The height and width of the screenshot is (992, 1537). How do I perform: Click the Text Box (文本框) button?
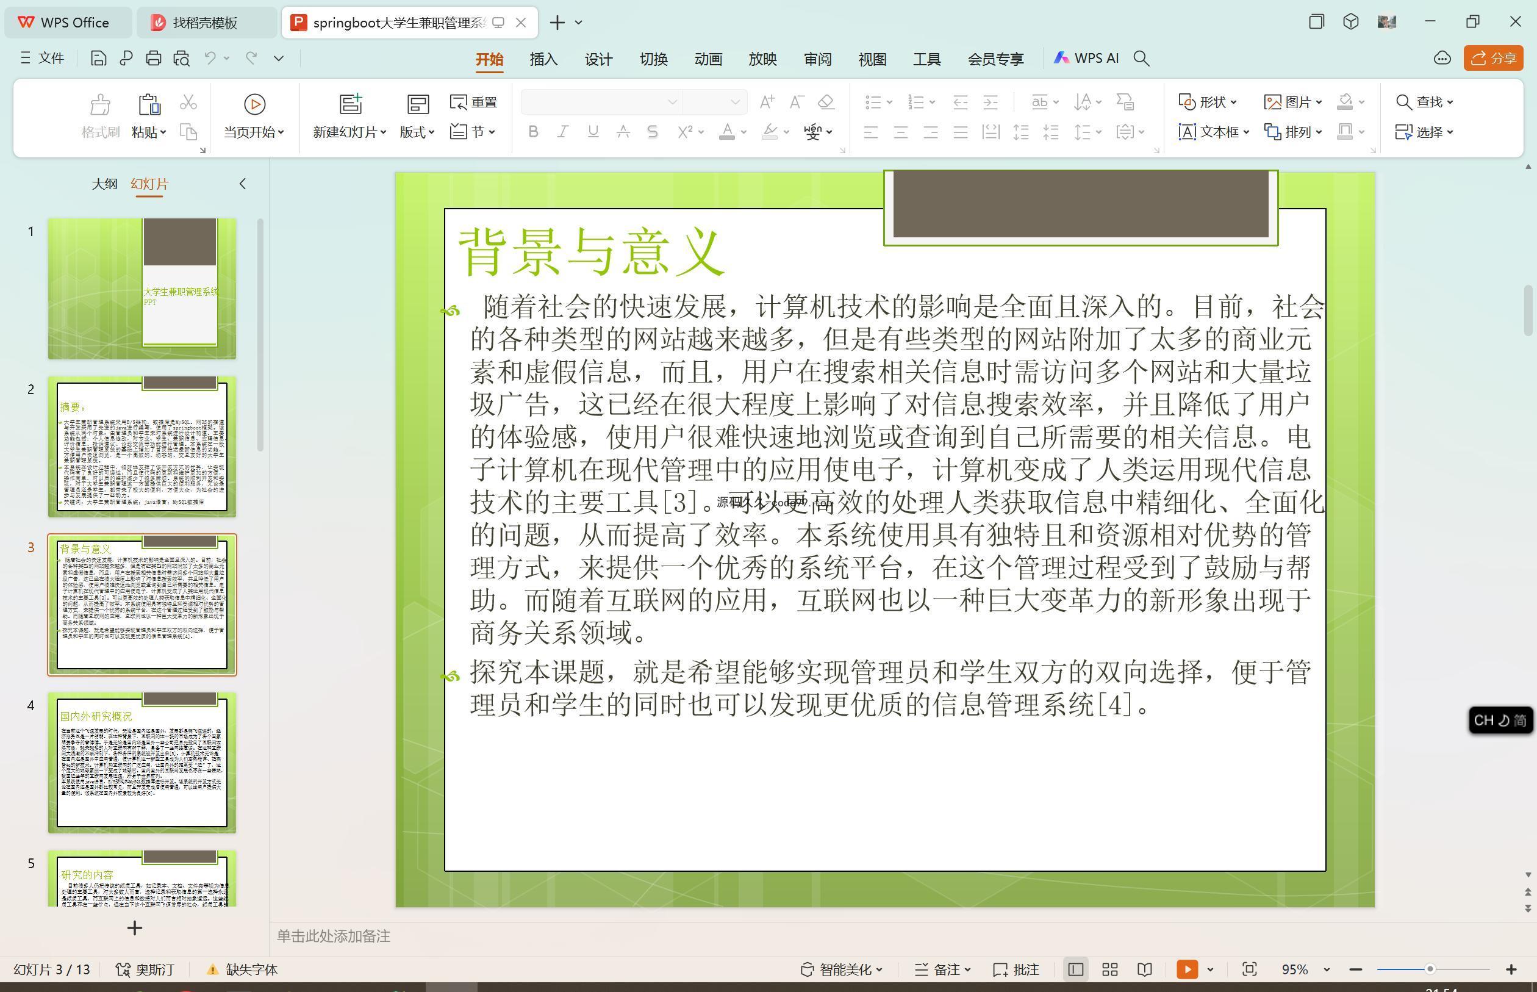[1214, 132]
